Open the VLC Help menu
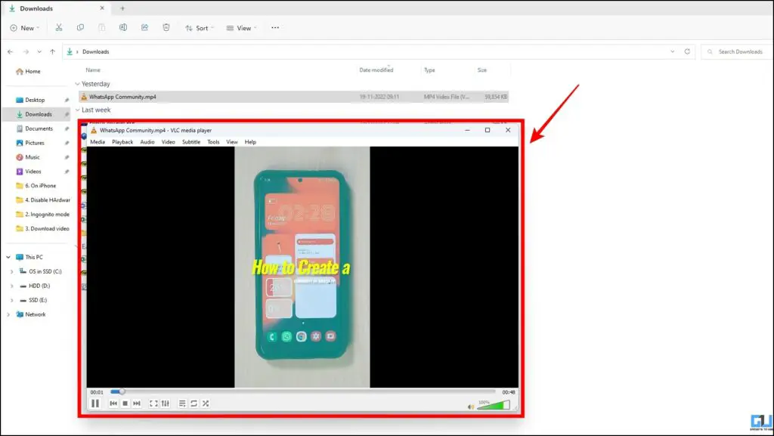Viewport: 774px width, 436px height. (250, 142)
